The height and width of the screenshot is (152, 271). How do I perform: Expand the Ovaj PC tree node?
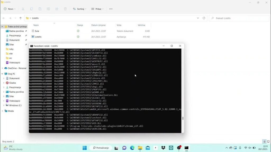coord(2,74)
